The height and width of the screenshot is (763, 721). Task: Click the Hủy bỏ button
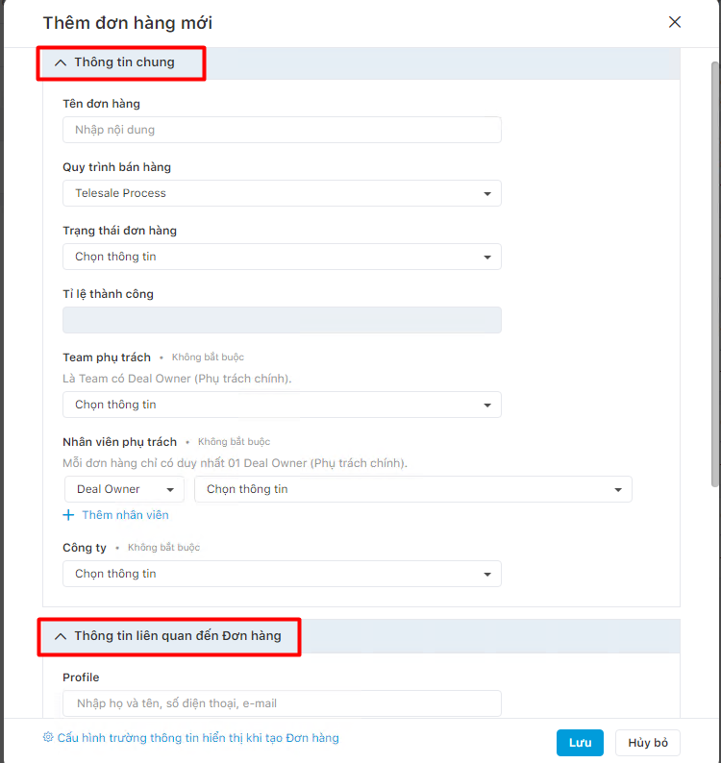(648, 743)
